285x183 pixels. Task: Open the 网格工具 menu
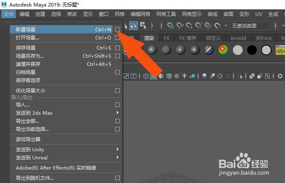tap(166, 14)
